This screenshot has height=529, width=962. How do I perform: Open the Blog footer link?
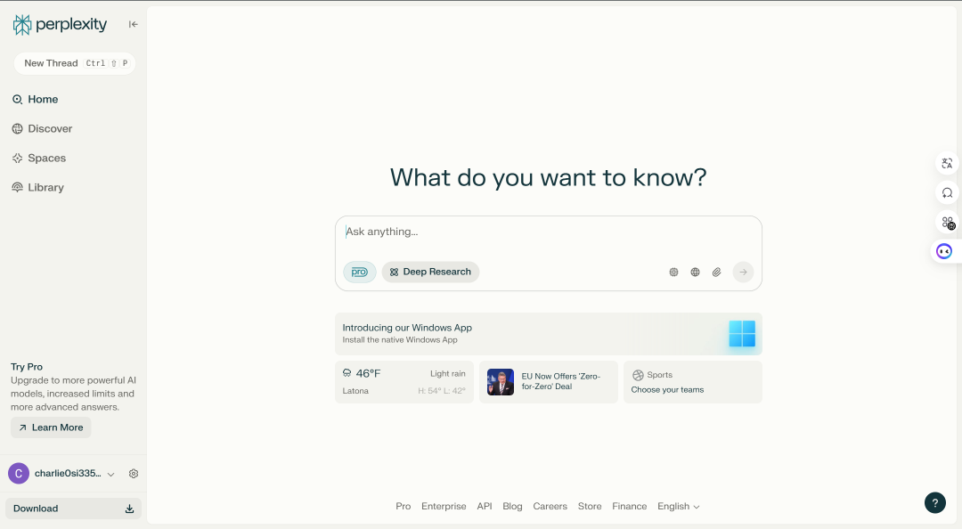pos(512,507)
